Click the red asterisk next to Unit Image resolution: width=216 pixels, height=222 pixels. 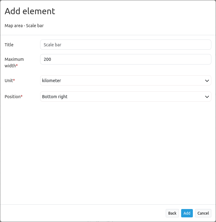click(x=14, y=81)
